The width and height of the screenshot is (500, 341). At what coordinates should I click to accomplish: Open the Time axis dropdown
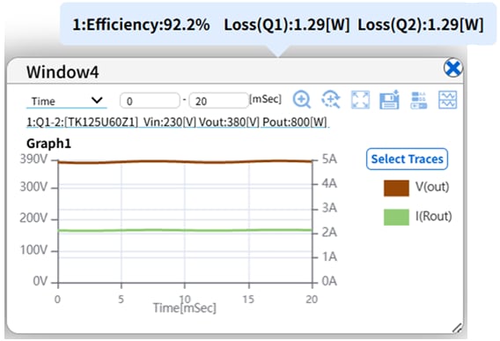(66, 101)
